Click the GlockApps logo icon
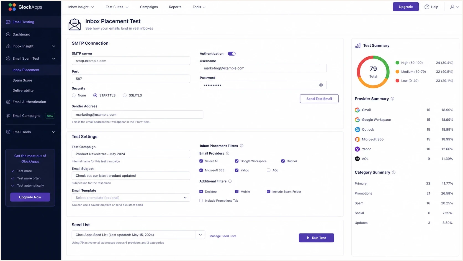This screenshot has width=463, height=261. (12, 7)
